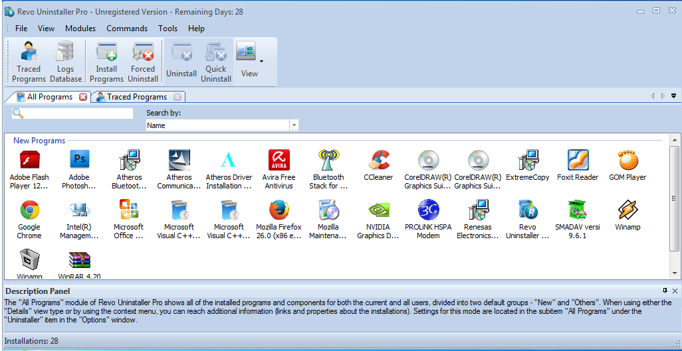
Task: Switch to the All Programs tab
Action: pyautogui.click(x=49, y=97)
